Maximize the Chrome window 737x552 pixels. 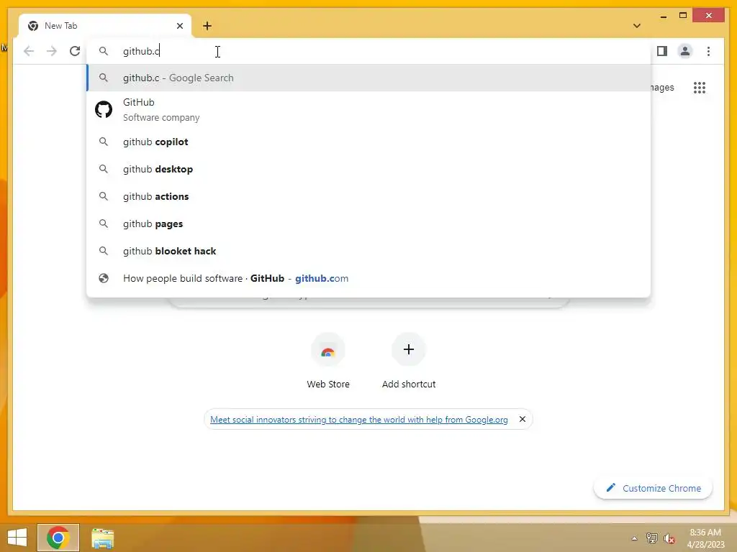pos(683,16)
